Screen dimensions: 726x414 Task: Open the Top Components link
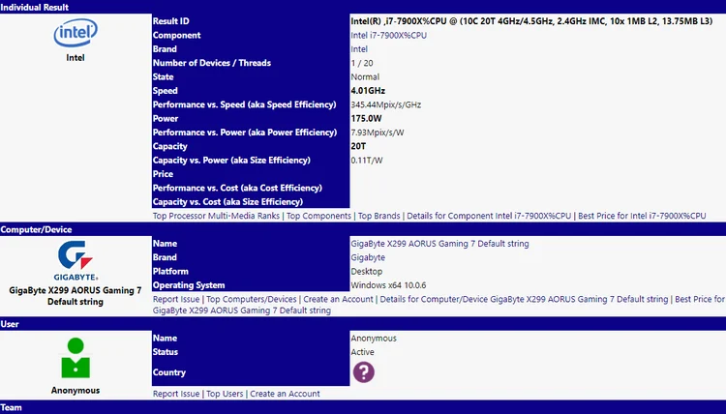318,216
